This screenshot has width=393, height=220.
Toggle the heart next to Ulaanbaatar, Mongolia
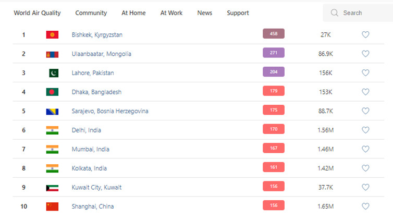coord(365,54)
